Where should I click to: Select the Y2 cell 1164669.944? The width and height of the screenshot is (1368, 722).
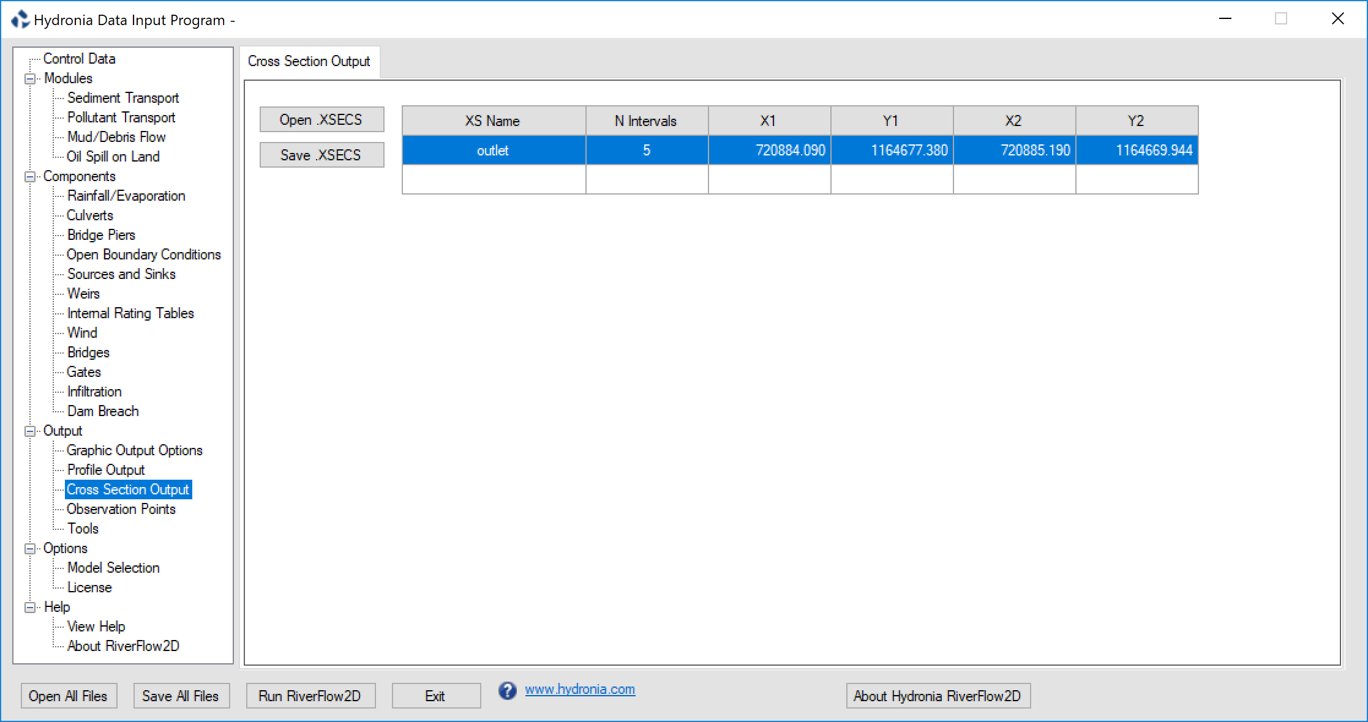click(1137, 151)
